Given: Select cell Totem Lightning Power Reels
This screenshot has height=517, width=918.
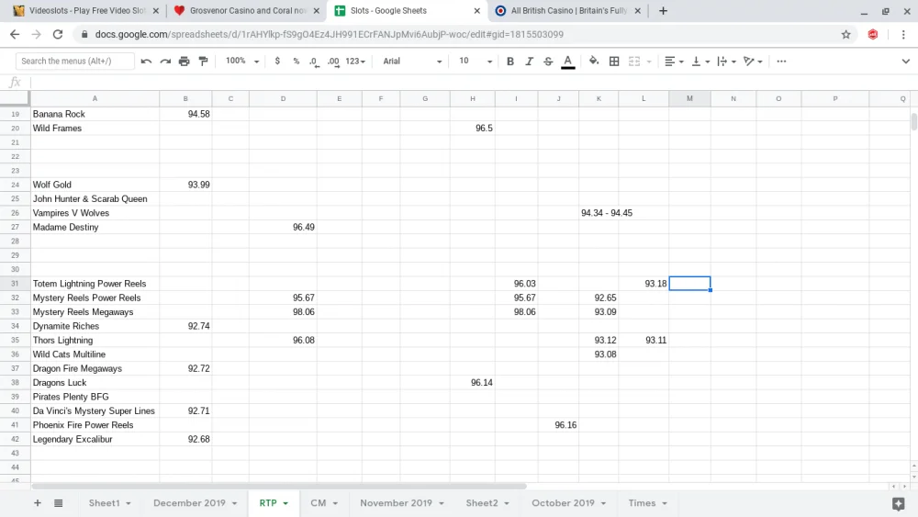Looking at the screenshot, I should 95,284.
